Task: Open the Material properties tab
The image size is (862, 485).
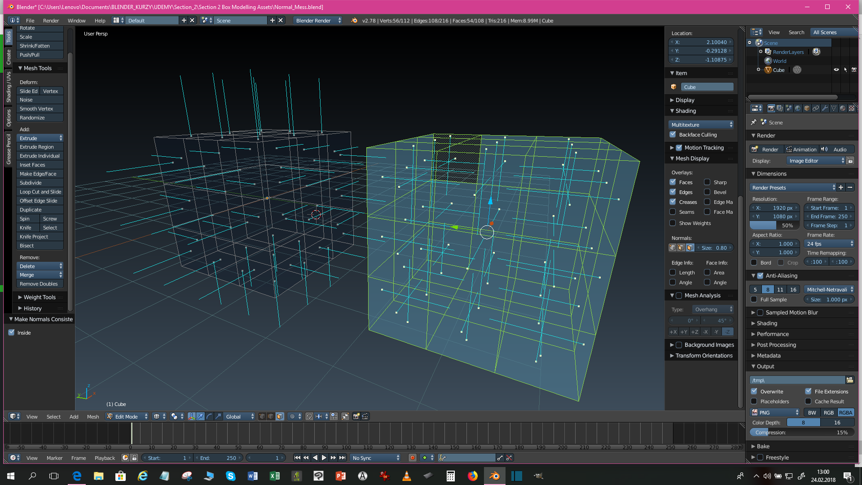Action: [x=843, y=108]
